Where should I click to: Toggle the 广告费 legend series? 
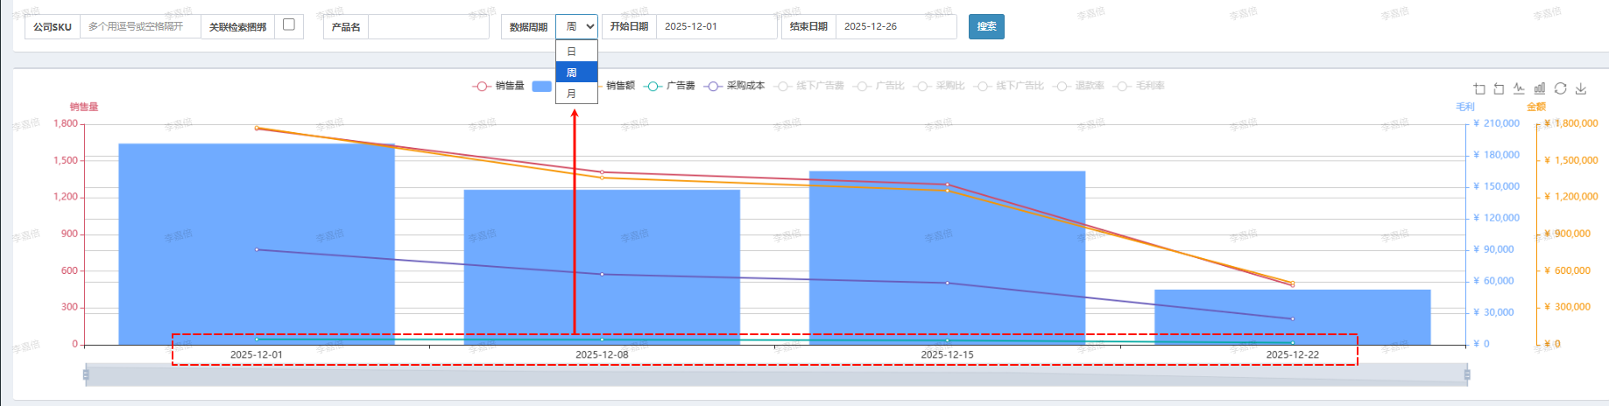(x=670, y=86)
